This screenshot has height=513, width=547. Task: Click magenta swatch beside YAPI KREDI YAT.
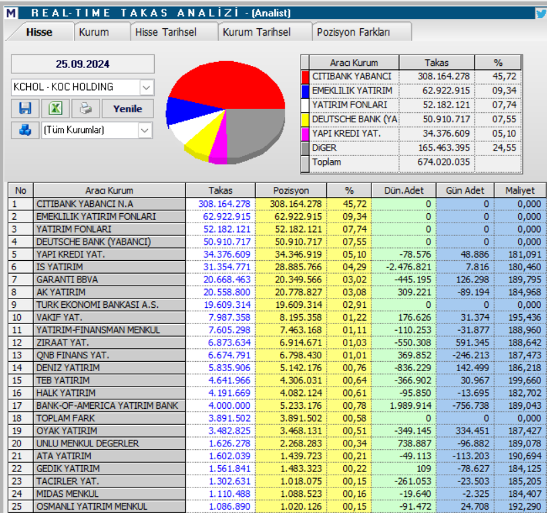(x=305, y=134)
